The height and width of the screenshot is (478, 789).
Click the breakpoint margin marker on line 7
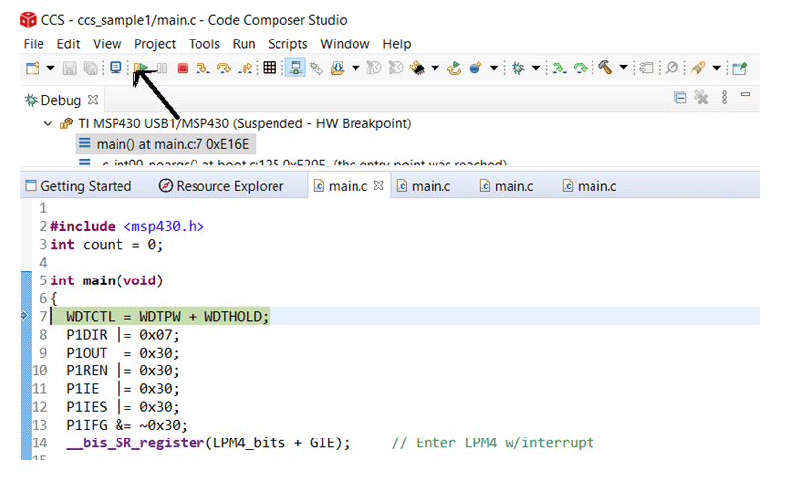point(25,316)
